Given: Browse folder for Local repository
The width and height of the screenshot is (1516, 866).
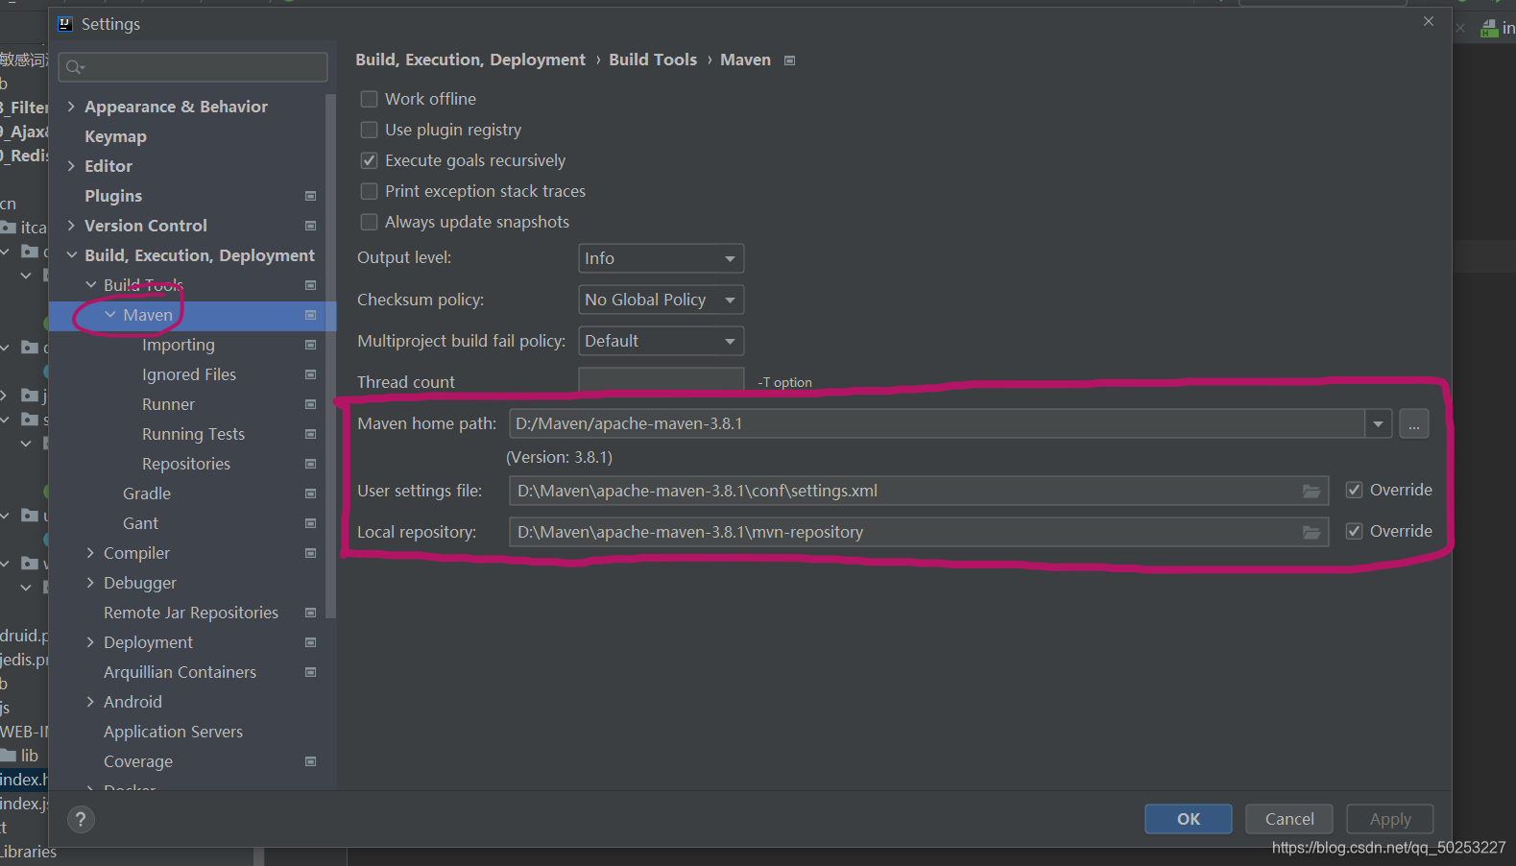Looking at the screenshot, I should tap(1311, 532).
